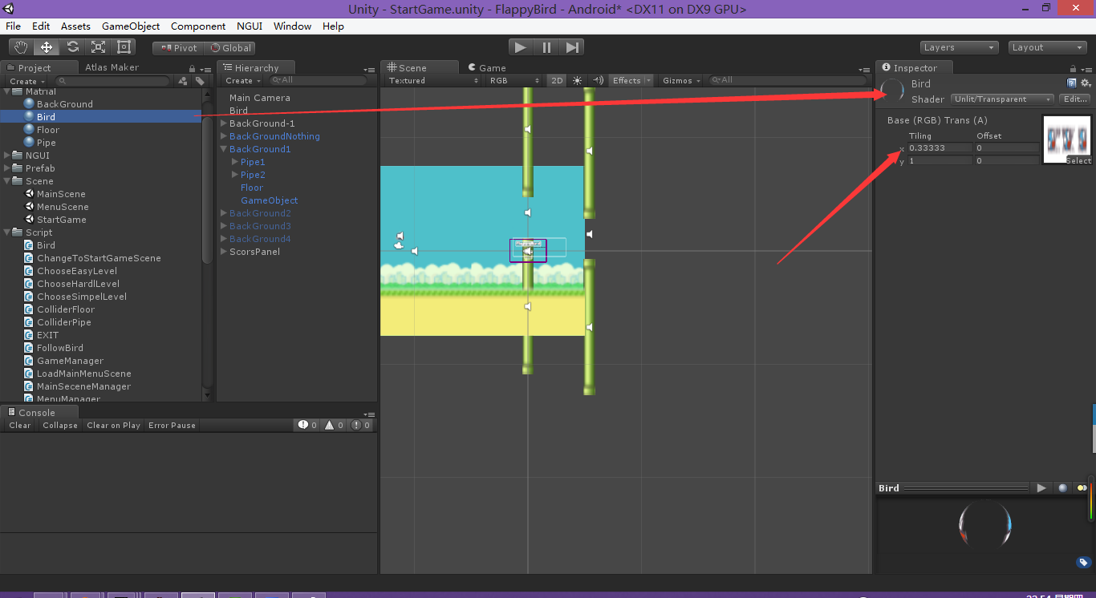
Task: Open the Effects dropdown arrow
Action: 648,80
